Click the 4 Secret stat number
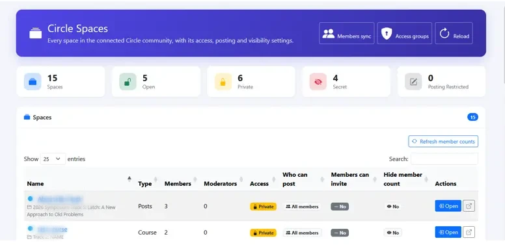The width and height of the screenshot is (505, 245). point(335,78)
